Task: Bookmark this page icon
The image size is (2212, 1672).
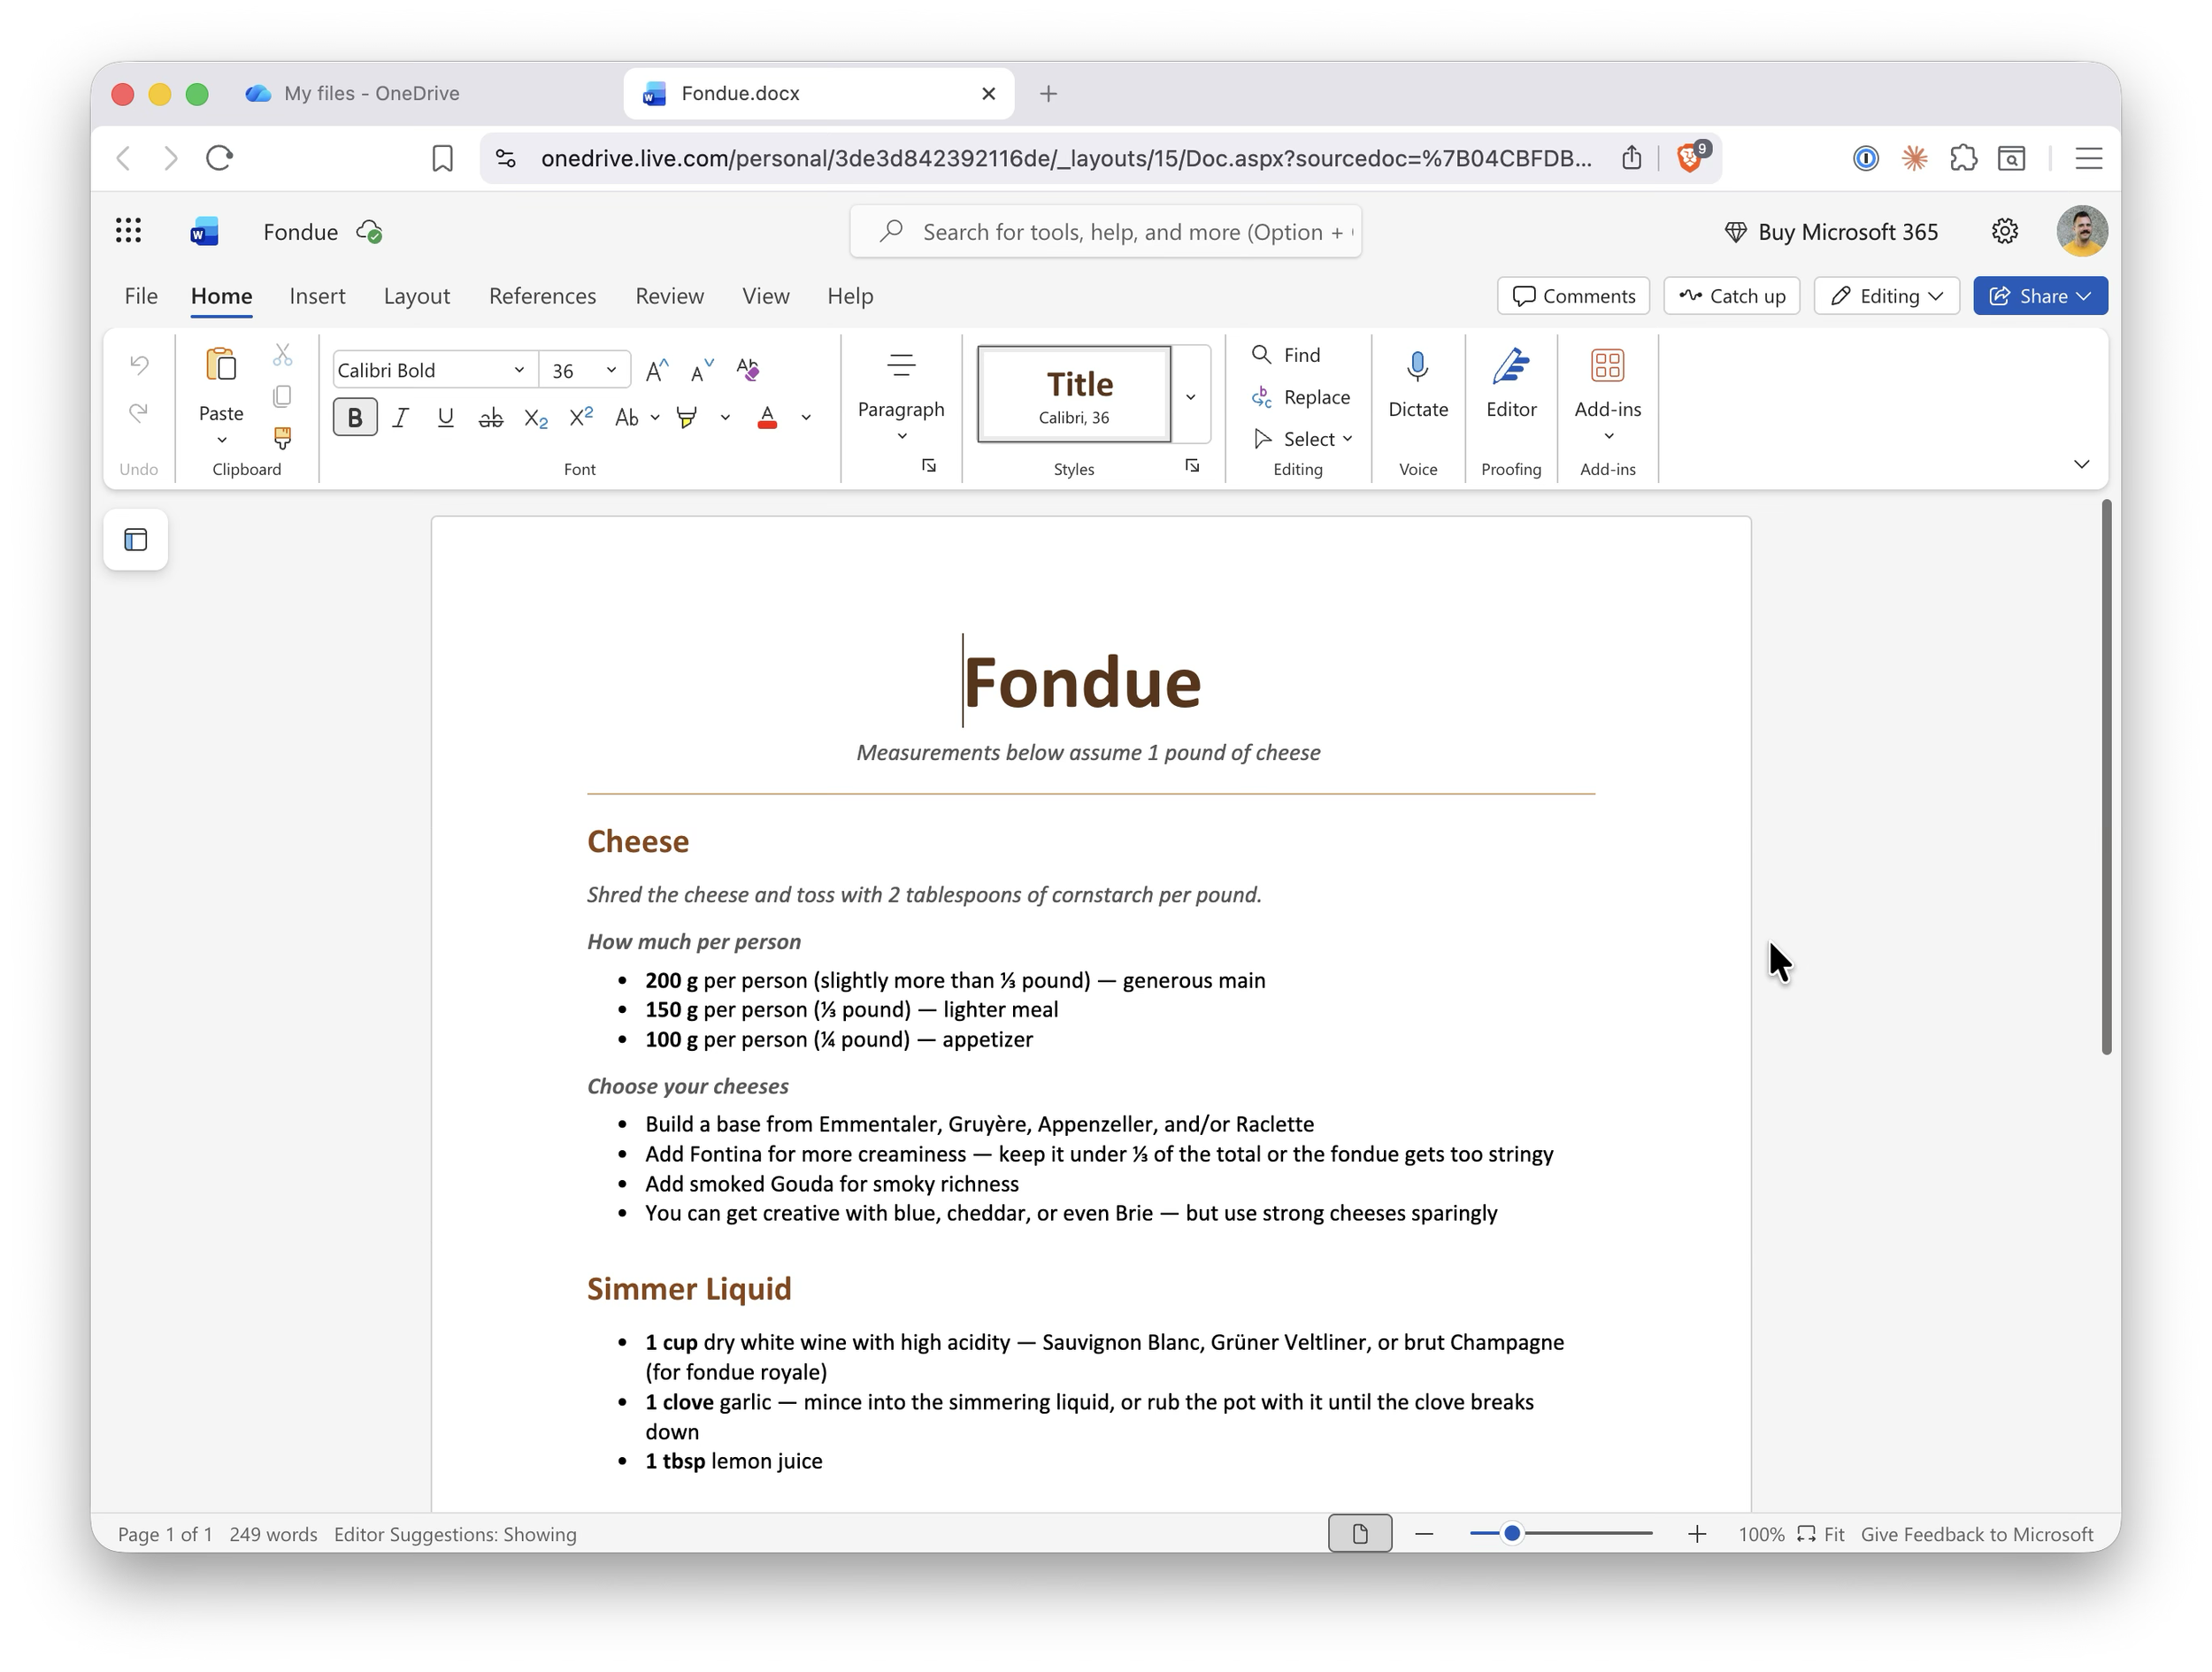Action: click(442, 158)
